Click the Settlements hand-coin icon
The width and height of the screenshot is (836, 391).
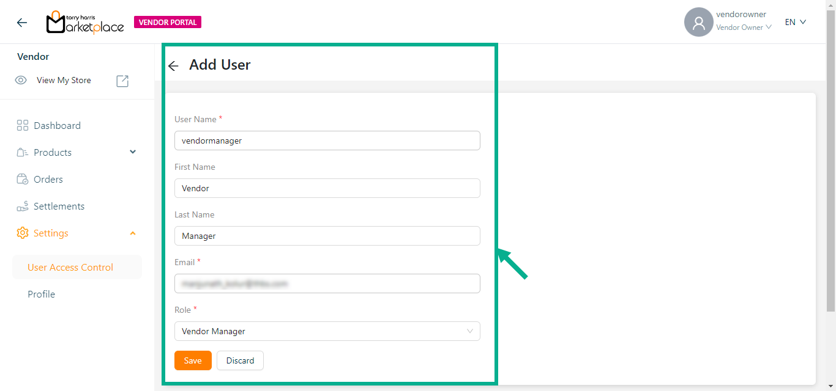pos(23,206)
